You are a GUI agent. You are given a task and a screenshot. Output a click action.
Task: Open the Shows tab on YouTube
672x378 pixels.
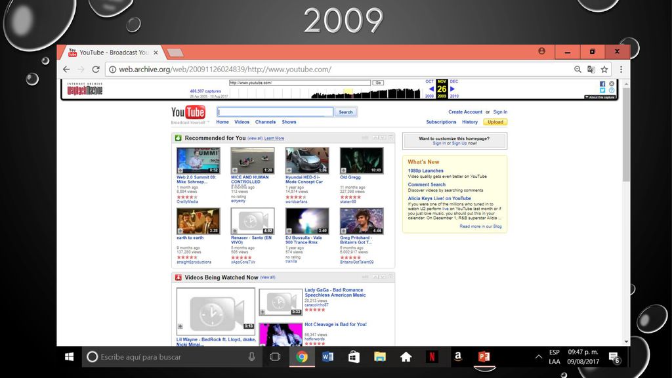tap(289, 122)
